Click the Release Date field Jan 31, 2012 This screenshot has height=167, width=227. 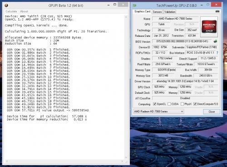tap(161, 36)
